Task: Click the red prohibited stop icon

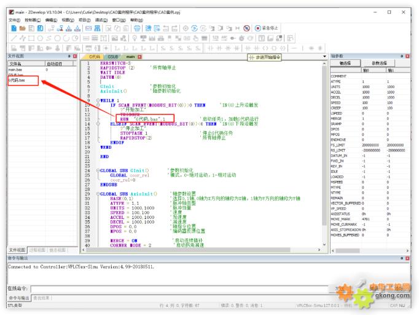Action: point(246,28)
